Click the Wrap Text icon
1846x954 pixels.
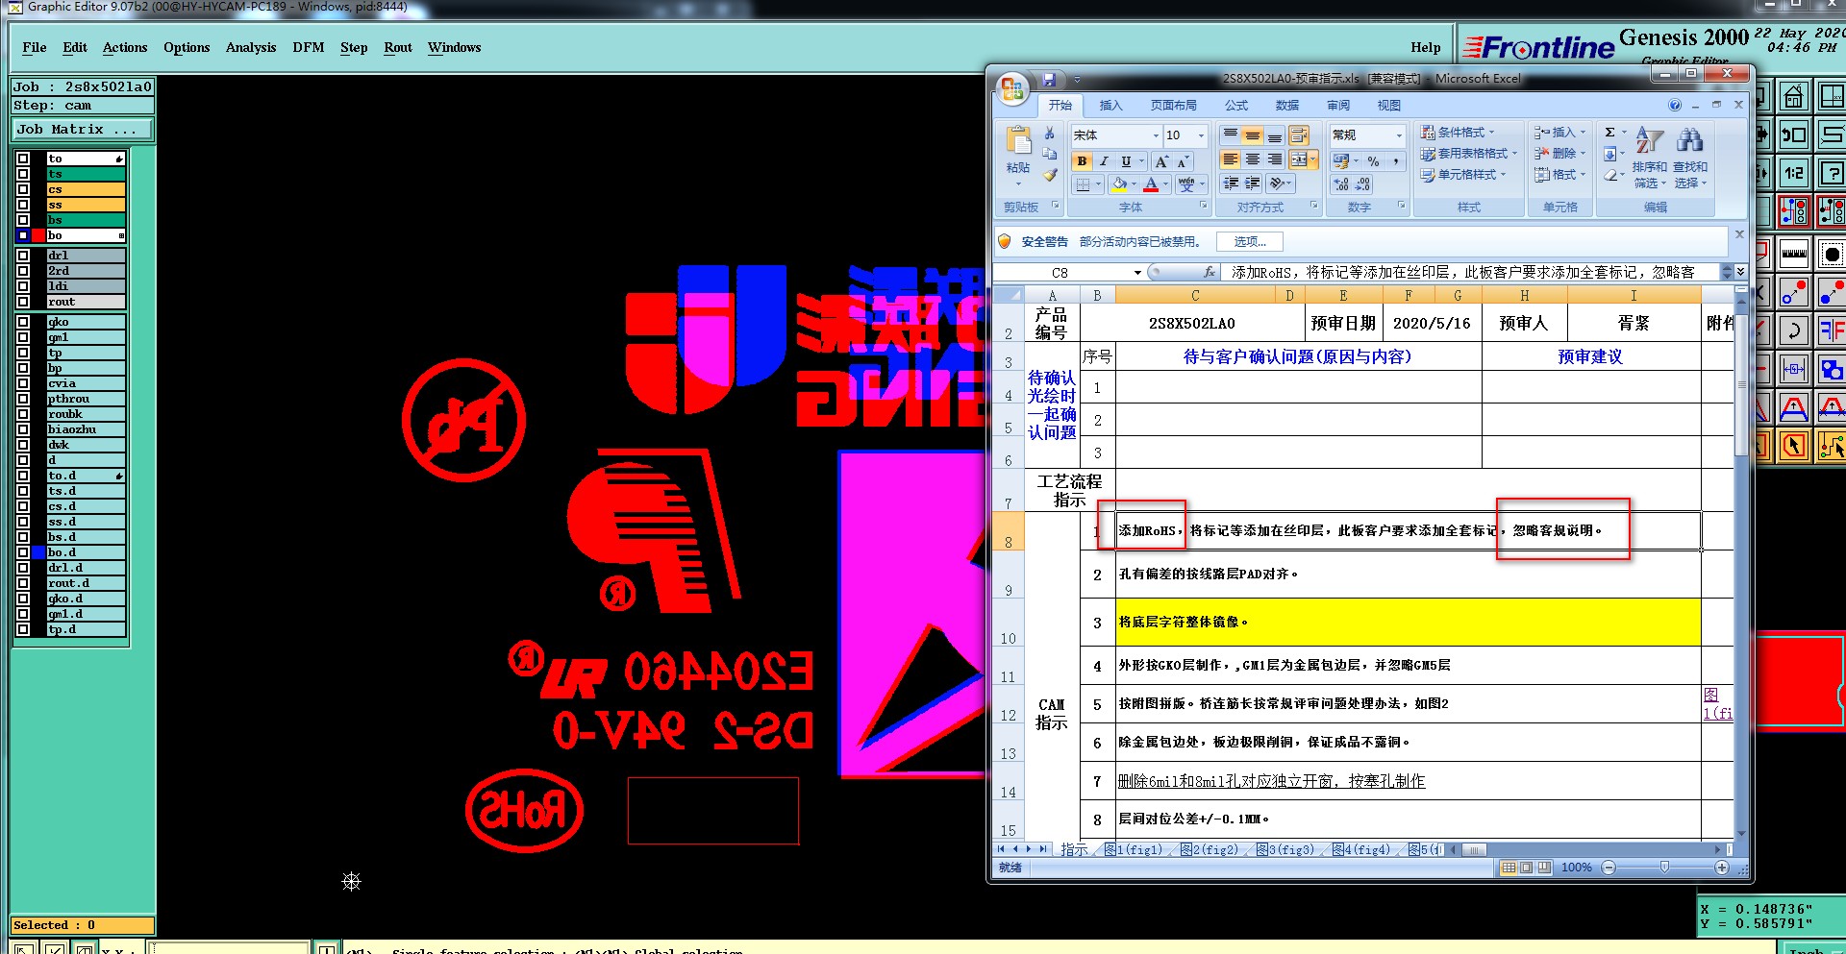click(x=1299, y=135)
